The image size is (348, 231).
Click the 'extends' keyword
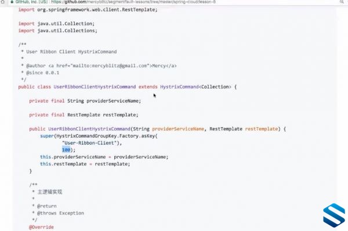[x=148, y=87]
